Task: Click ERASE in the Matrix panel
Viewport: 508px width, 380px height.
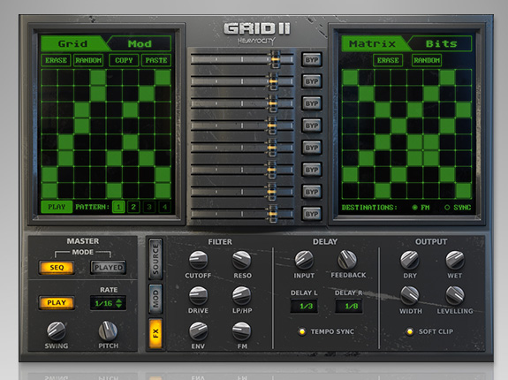Action: [x=388, y=60]
